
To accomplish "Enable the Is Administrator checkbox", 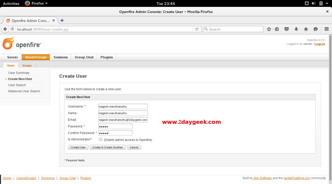I will point(101,139).
